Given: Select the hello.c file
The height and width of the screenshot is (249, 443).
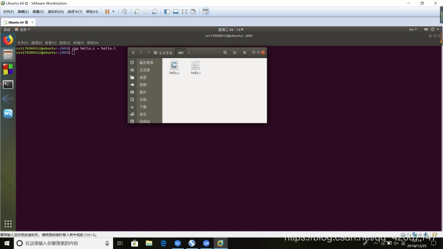Looking at the screenshot, I should pyautogui.click(x=174, y=67).
